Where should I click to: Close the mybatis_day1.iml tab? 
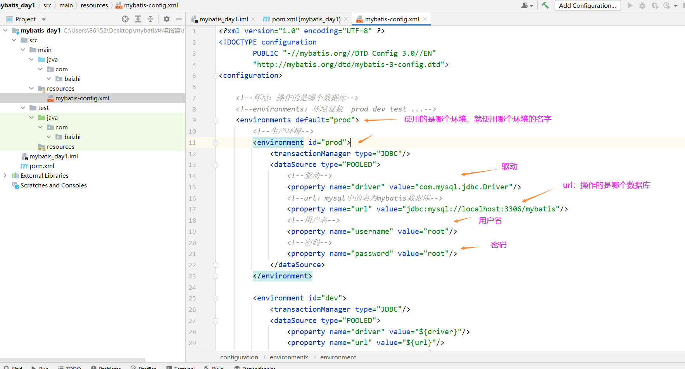(253, 19)
